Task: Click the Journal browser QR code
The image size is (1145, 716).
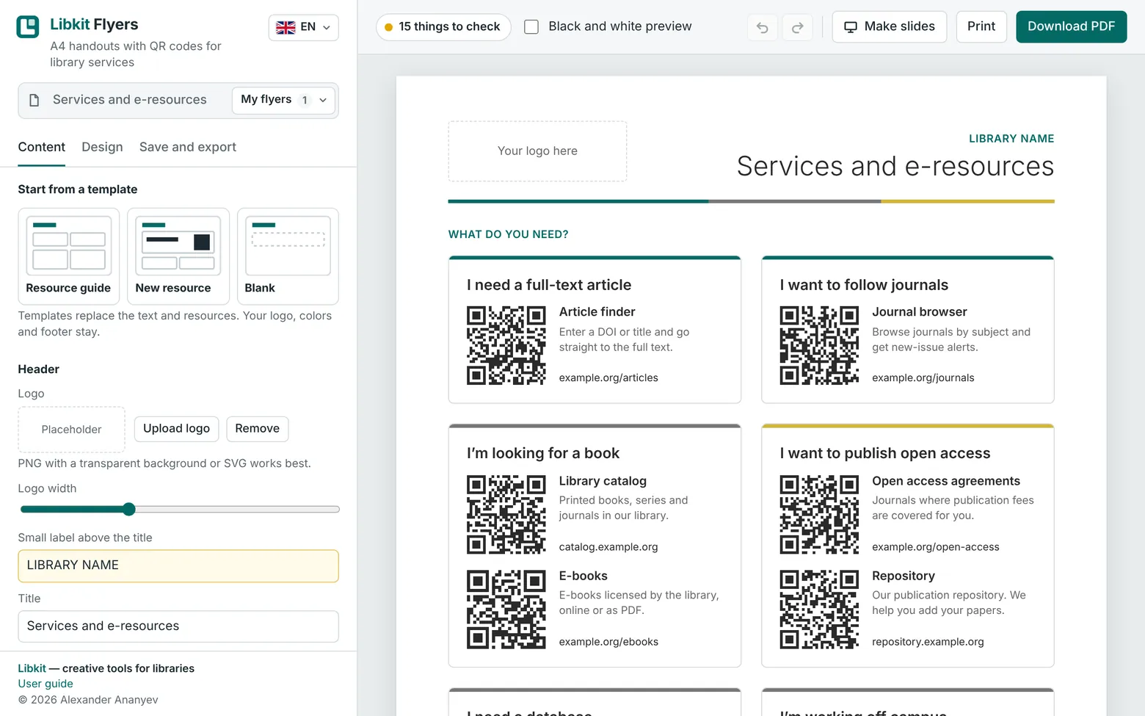Action: (x=819, y=345)
